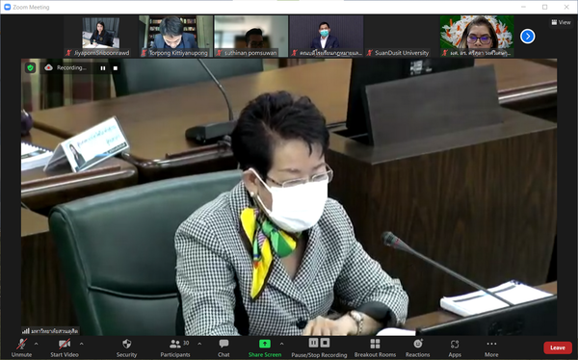
Task: Open the More options menu
Action: pos(491,348)
